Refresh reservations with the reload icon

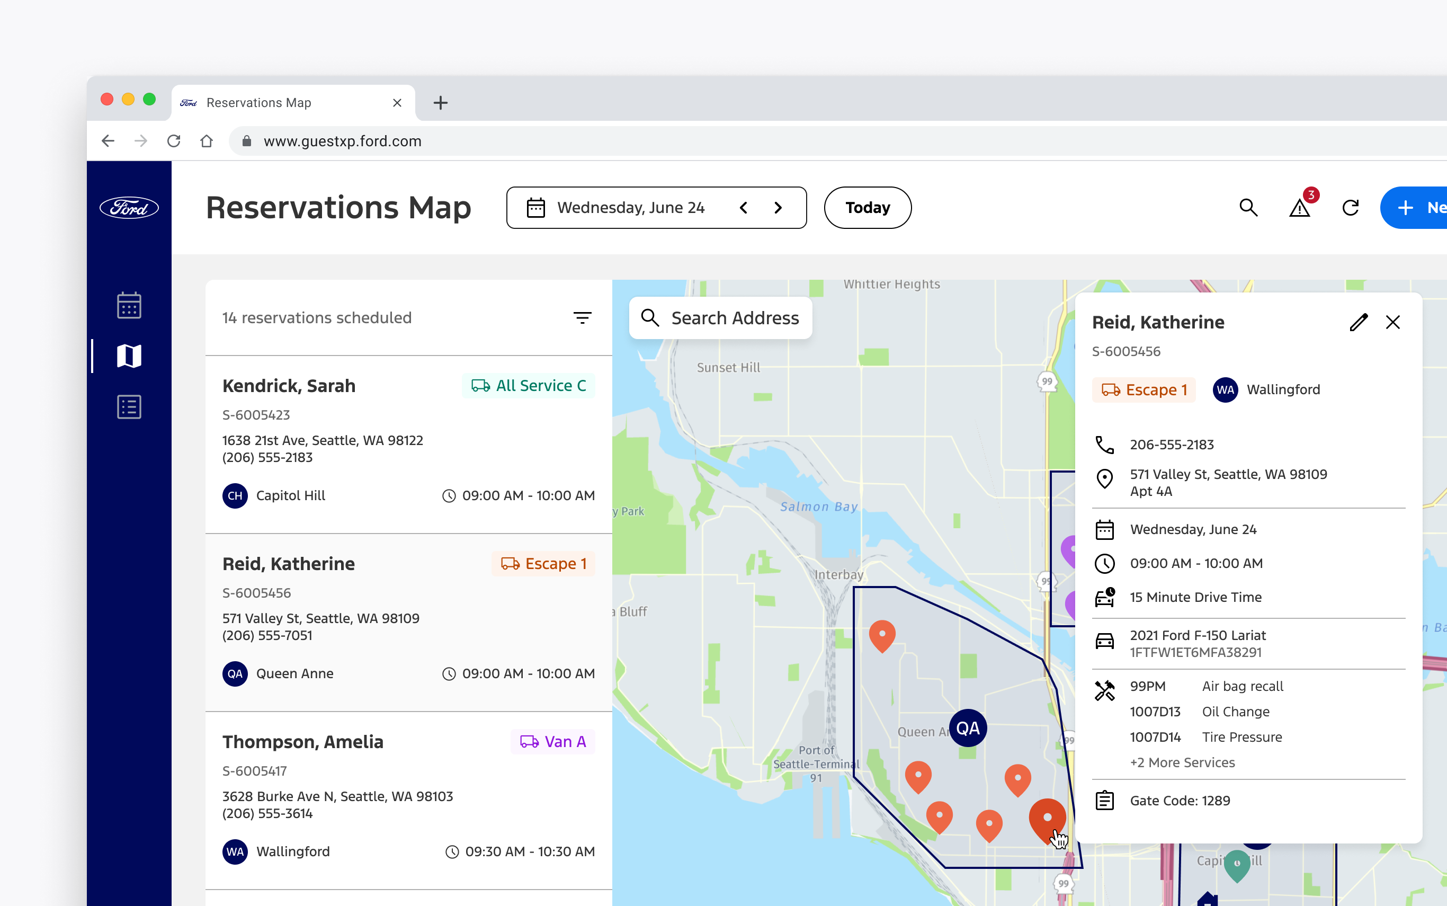pyautogui.click(x=1350, y=208)
